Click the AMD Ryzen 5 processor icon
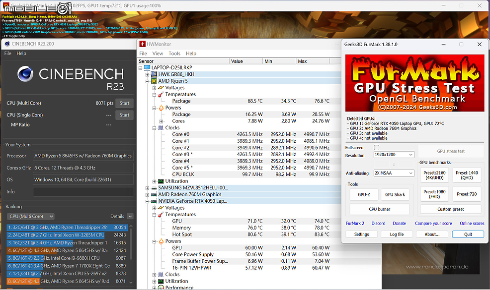This screenshot has width=490, height=290. [154, 81]
